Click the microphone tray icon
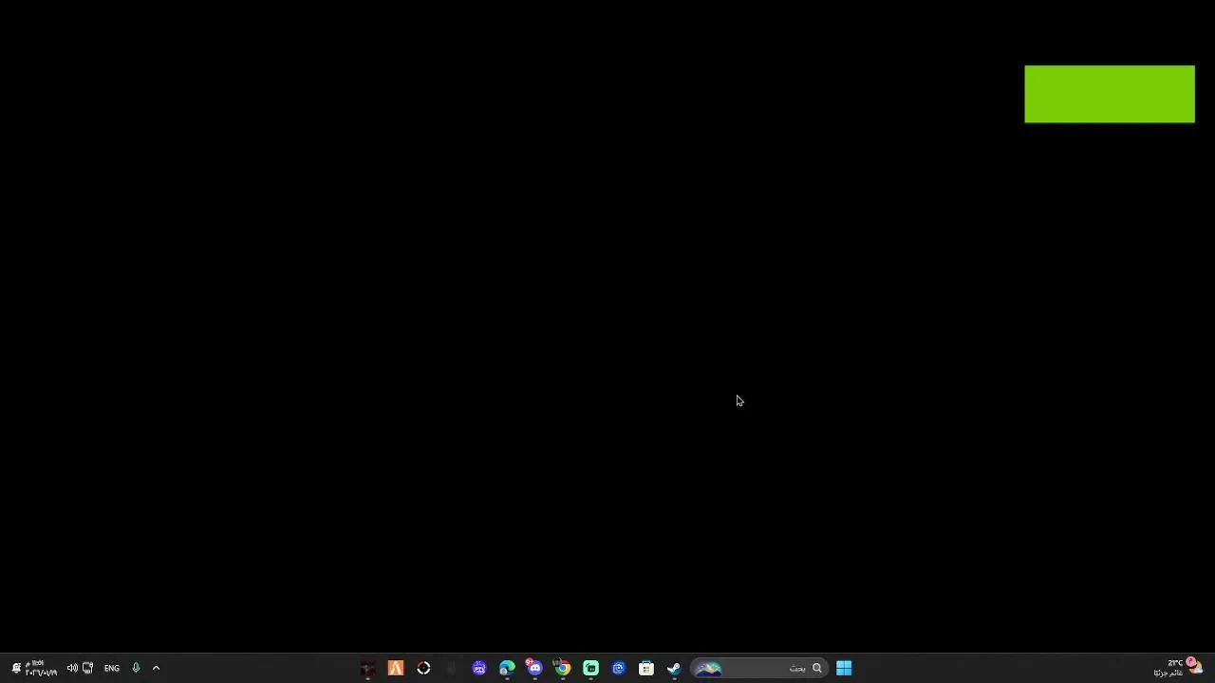This screenshot has height=683, width=1215. click(136, 669)
